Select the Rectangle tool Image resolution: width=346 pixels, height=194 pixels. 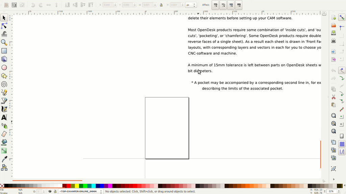coord(4,51)
